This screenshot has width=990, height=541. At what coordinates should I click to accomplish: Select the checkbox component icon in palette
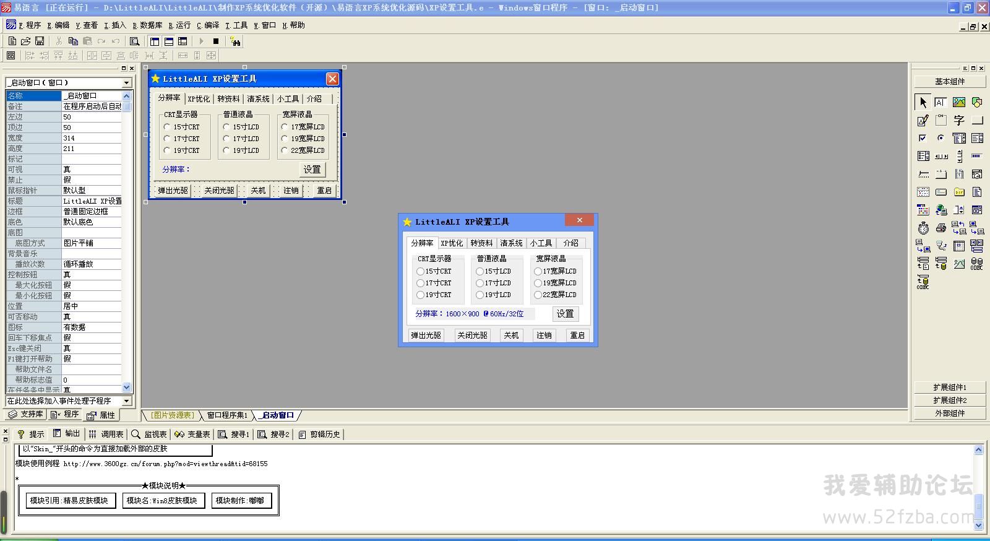923,138
